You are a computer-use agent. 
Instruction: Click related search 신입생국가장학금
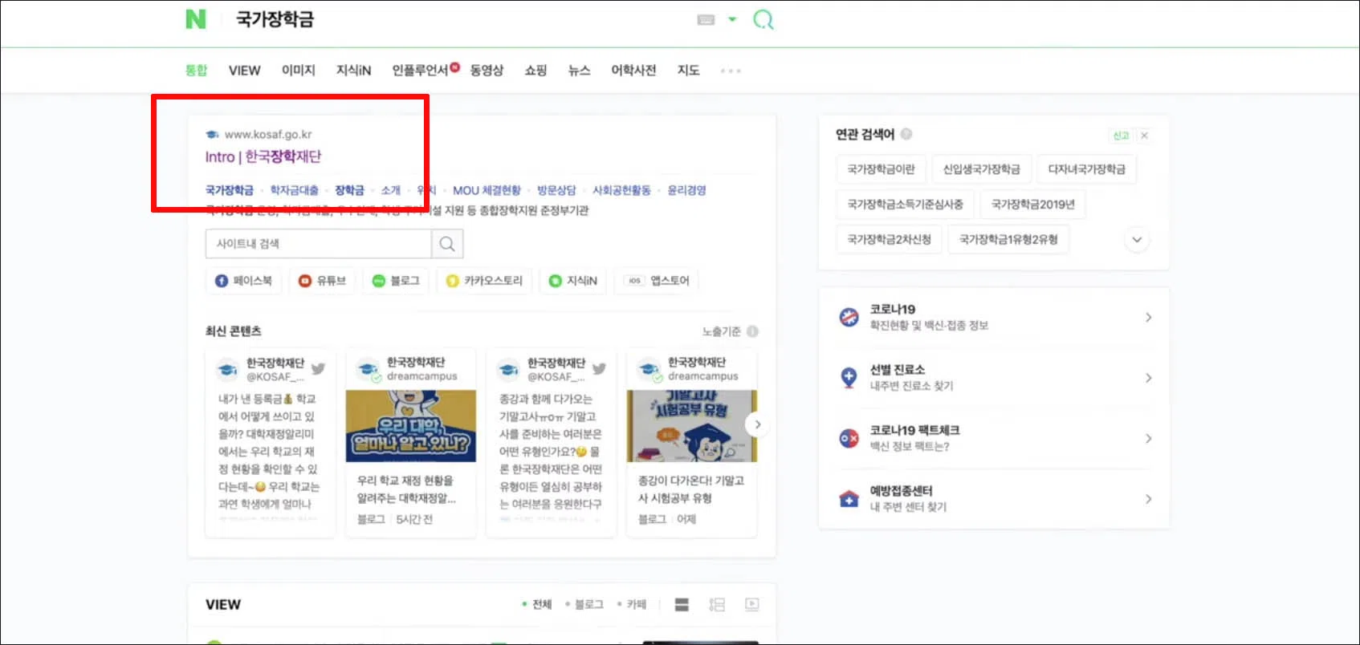point(981,169)
